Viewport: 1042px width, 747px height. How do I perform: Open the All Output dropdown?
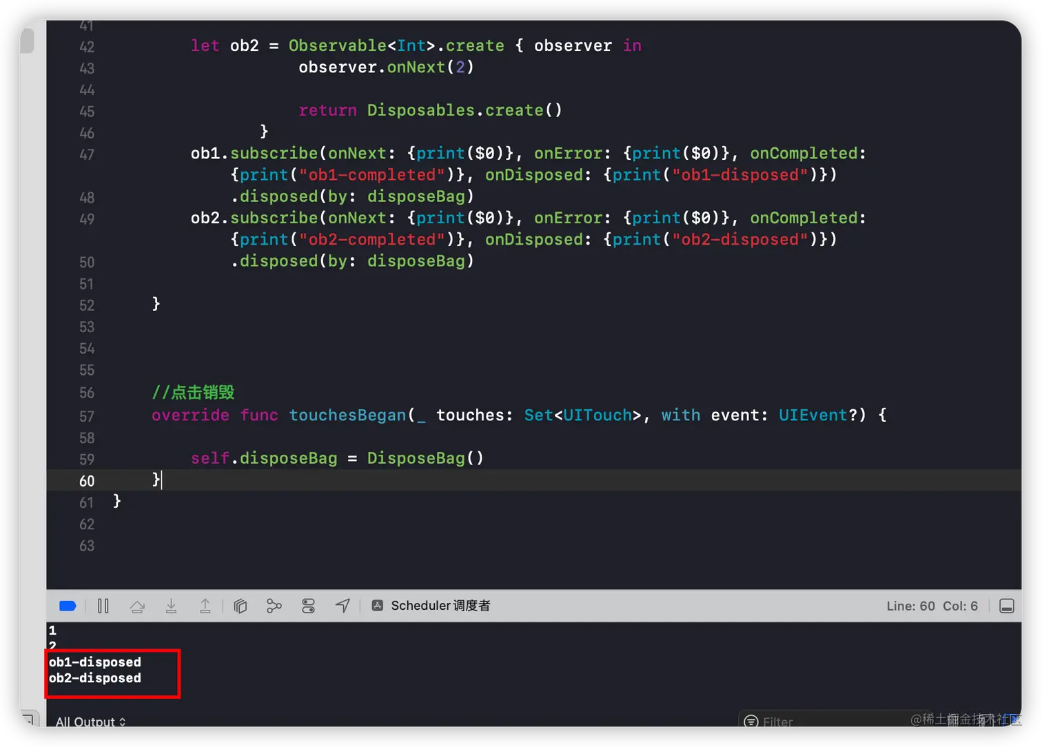point(90,721)
